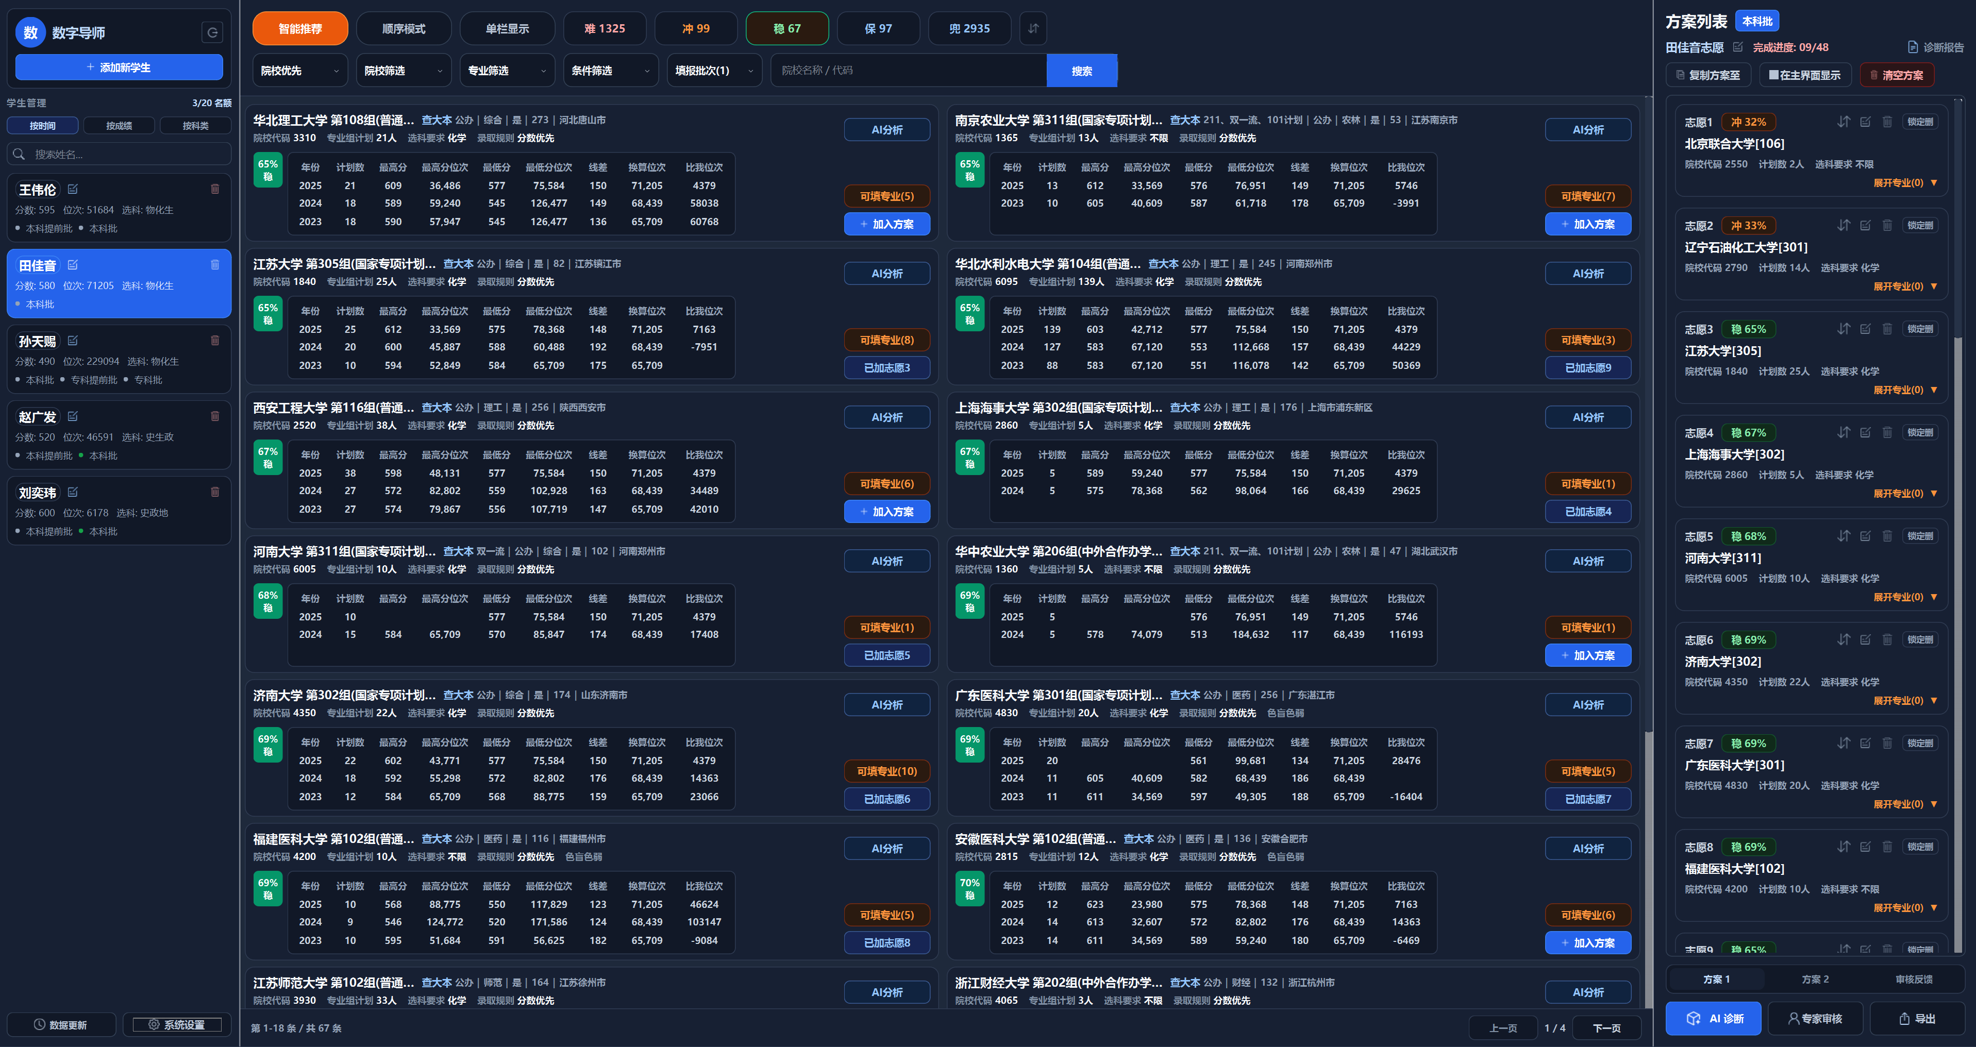Open the 专业筛选 dropdown
The width and height of the screenshot is (1976, 1047).
(507, 71)
